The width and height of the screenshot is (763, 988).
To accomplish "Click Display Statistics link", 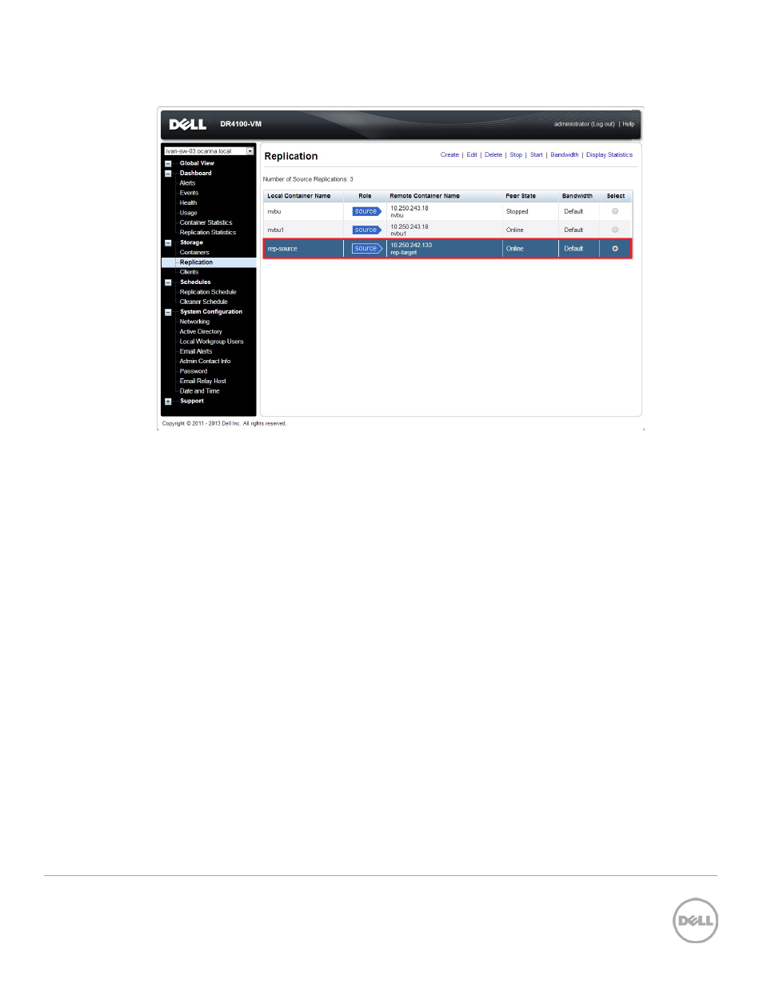I will [609, 155].
